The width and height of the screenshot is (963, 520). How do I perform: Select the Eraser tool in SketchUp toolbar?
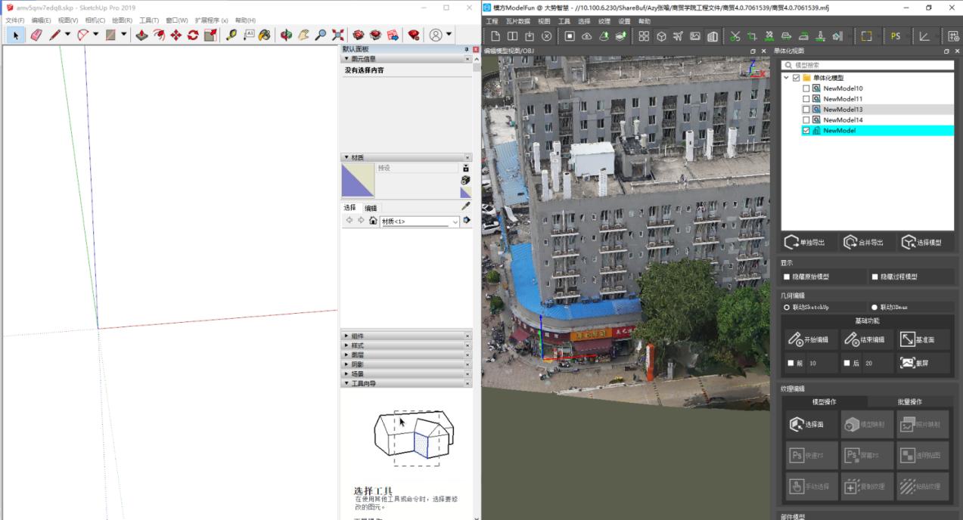click(36, 36)
